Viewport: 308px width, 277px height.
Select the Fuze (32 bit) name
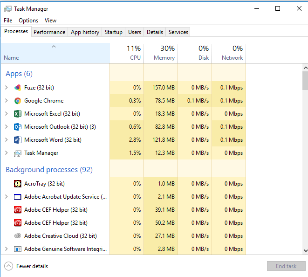(x=39, y=88)
